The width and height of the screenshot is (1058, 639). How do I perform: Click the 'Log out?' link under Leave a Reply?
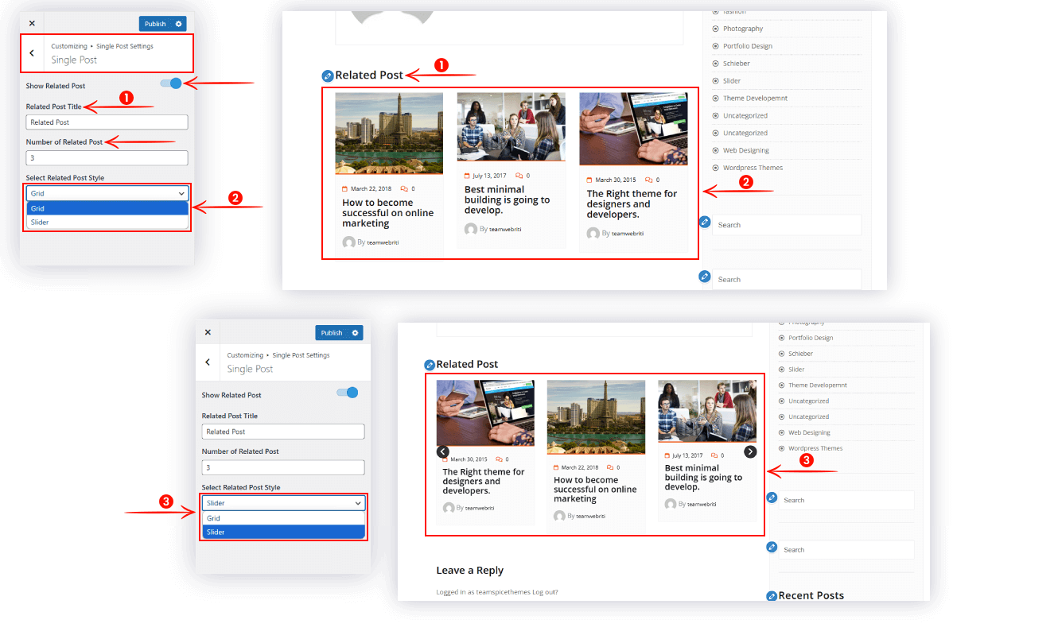pyautogui.click(x=545, y=592)
